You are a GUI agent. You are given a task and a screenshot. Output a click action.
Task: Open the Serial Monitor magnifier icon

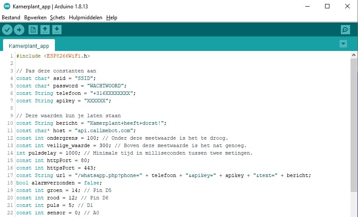pos(345,29)
